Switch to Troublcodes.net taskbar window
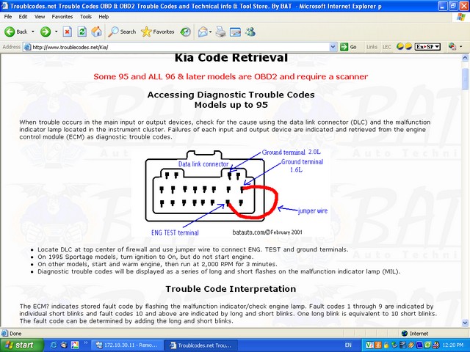The width and height of the screenshot is (470, 352). click(201, 345)
